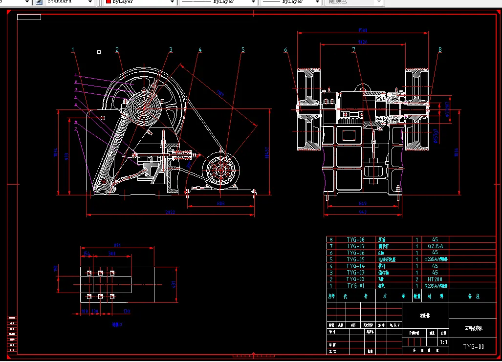
Task: Select the 942 dimension text
Action: [363, 212]
